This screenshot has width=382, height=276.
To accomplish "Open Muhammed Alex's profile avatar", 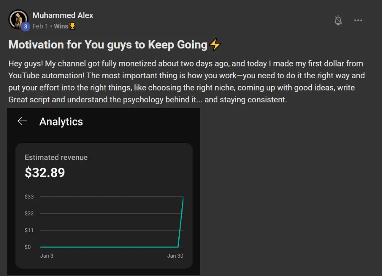I will 18,19.
